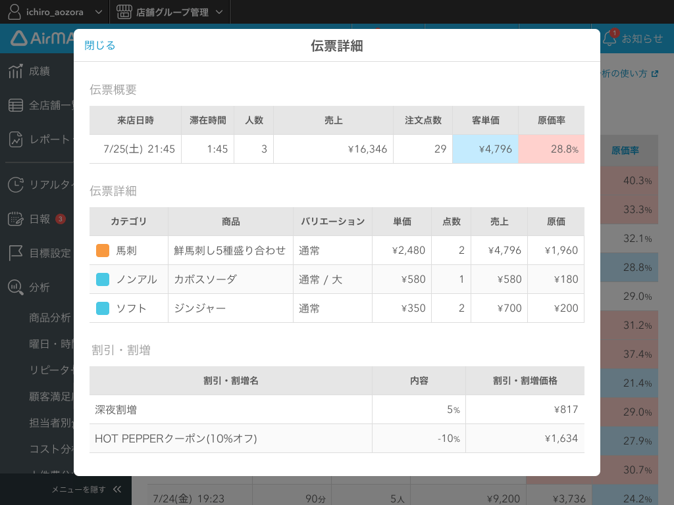Click the カテゴリ column header
The height and width of the screenshot is (505, 674).
click(x=128, y=222)
